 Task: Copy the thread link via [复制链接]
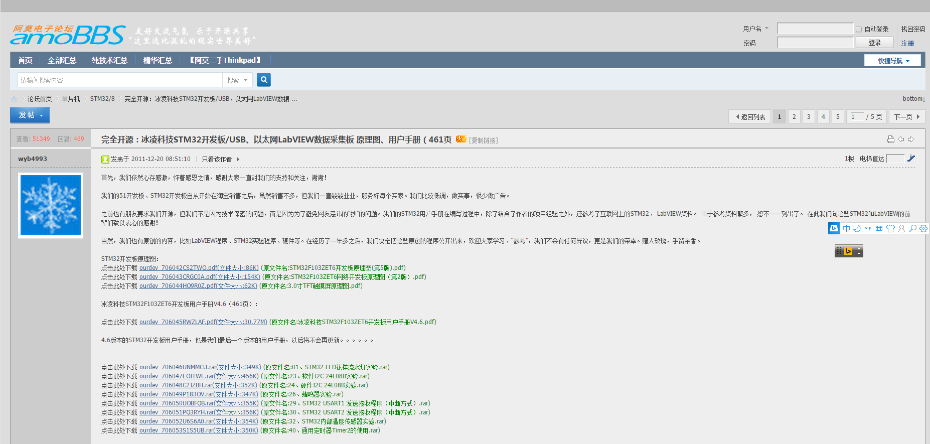(x=484, y=140)
